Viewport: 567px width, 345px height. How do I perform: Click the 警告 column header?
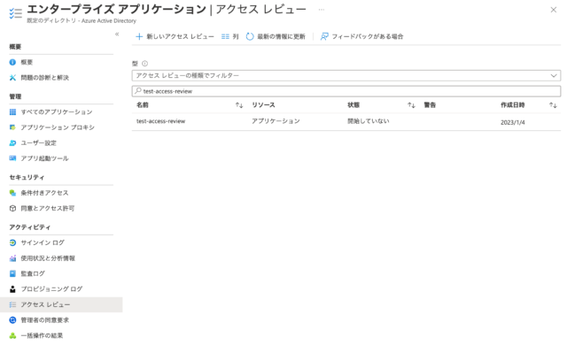tap(430, 105)
